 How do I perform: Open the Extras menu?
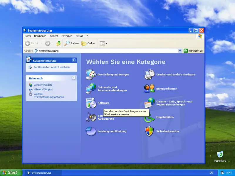tap(79, 36)
